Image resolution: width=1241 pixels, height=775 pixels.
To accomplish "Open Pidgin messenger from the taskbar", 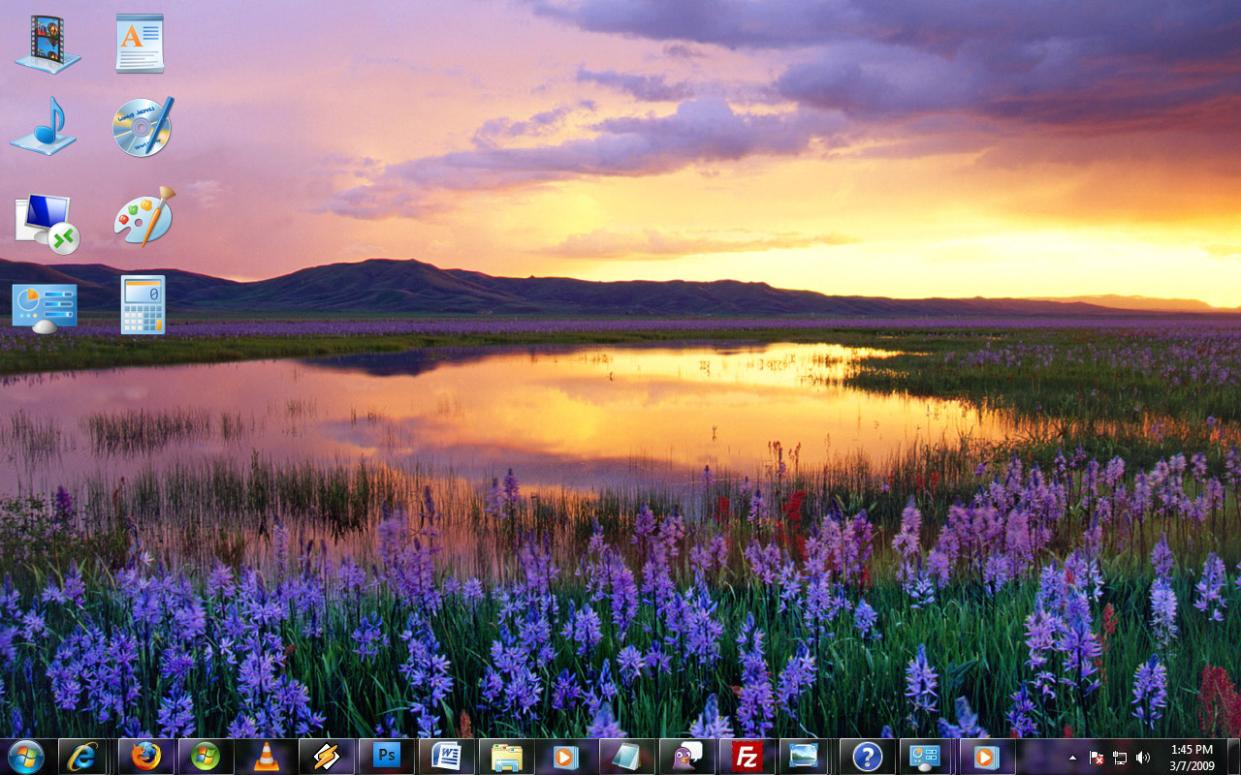I will click(x=686, y=757).
